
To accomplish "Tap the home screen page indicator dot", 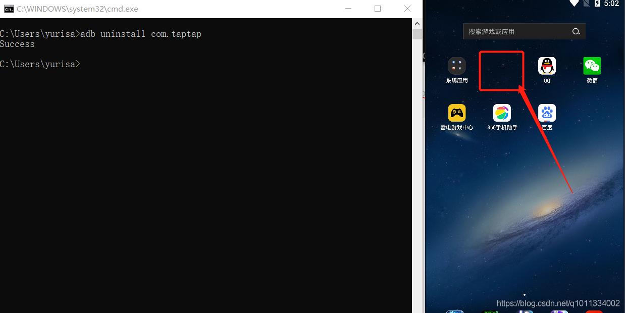I will coord(525,295).
